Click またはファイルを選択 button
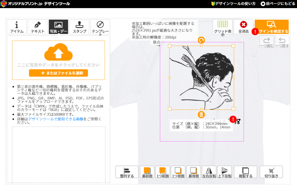The image size is (297, 185). (58, 73)
